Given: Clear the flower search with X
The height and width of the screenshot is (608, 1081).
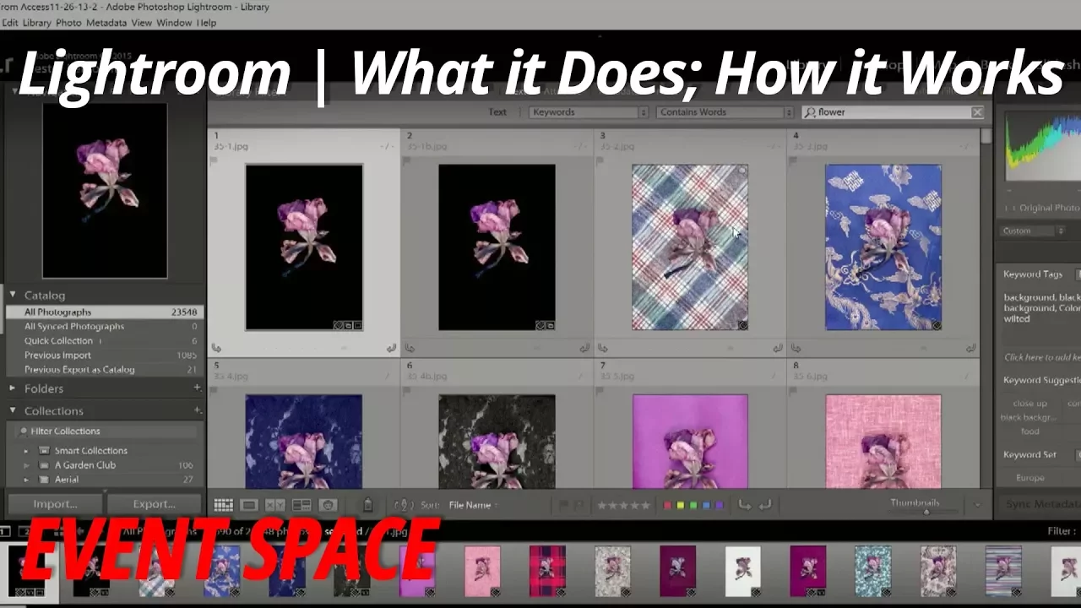Looking at the screenshot, I should point(977,112).
